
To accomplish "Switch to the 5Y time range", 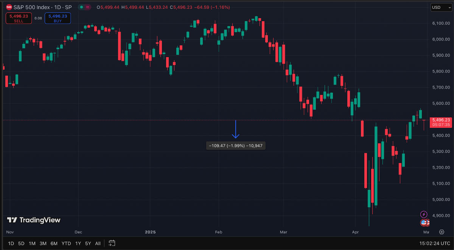I will pyautogui.click(x=88, y=243).
